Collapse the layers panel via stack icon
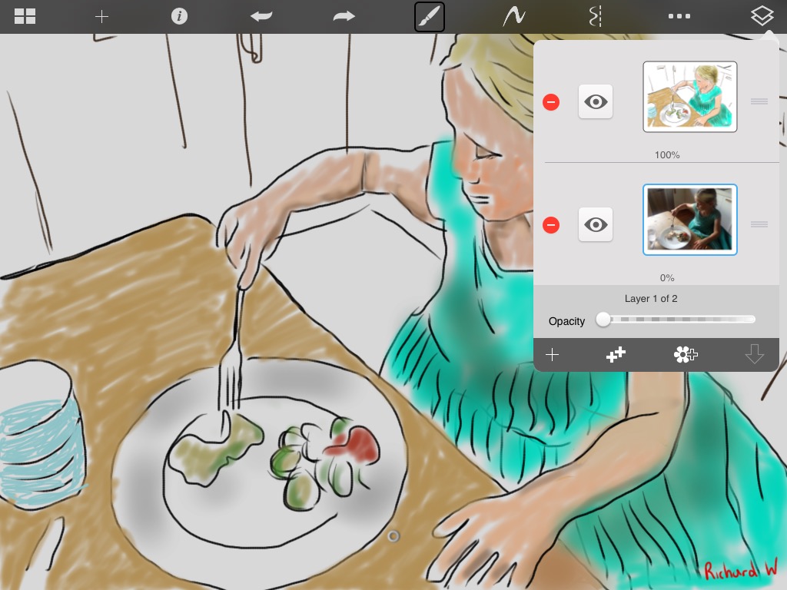787x590 pixels. 762,16
